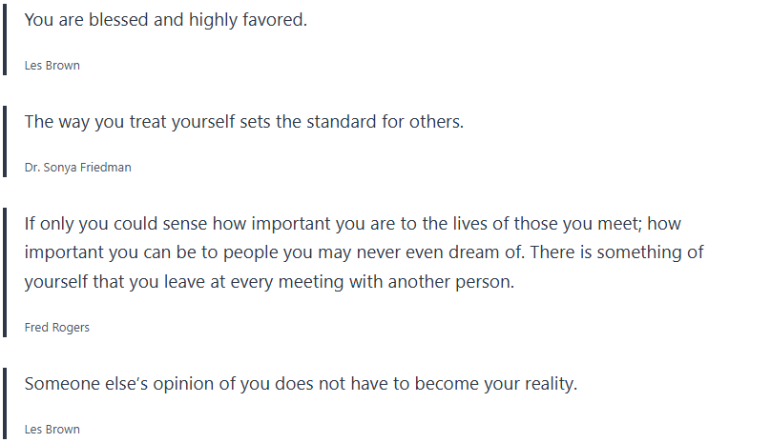Click the word "favored" in the first quote
Screen dimensions: 771x443
pyautogui.click(x=275, y=20)
